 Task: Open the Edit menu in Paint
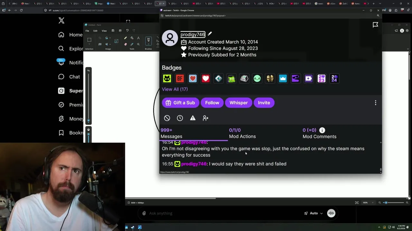click(95, 31)
